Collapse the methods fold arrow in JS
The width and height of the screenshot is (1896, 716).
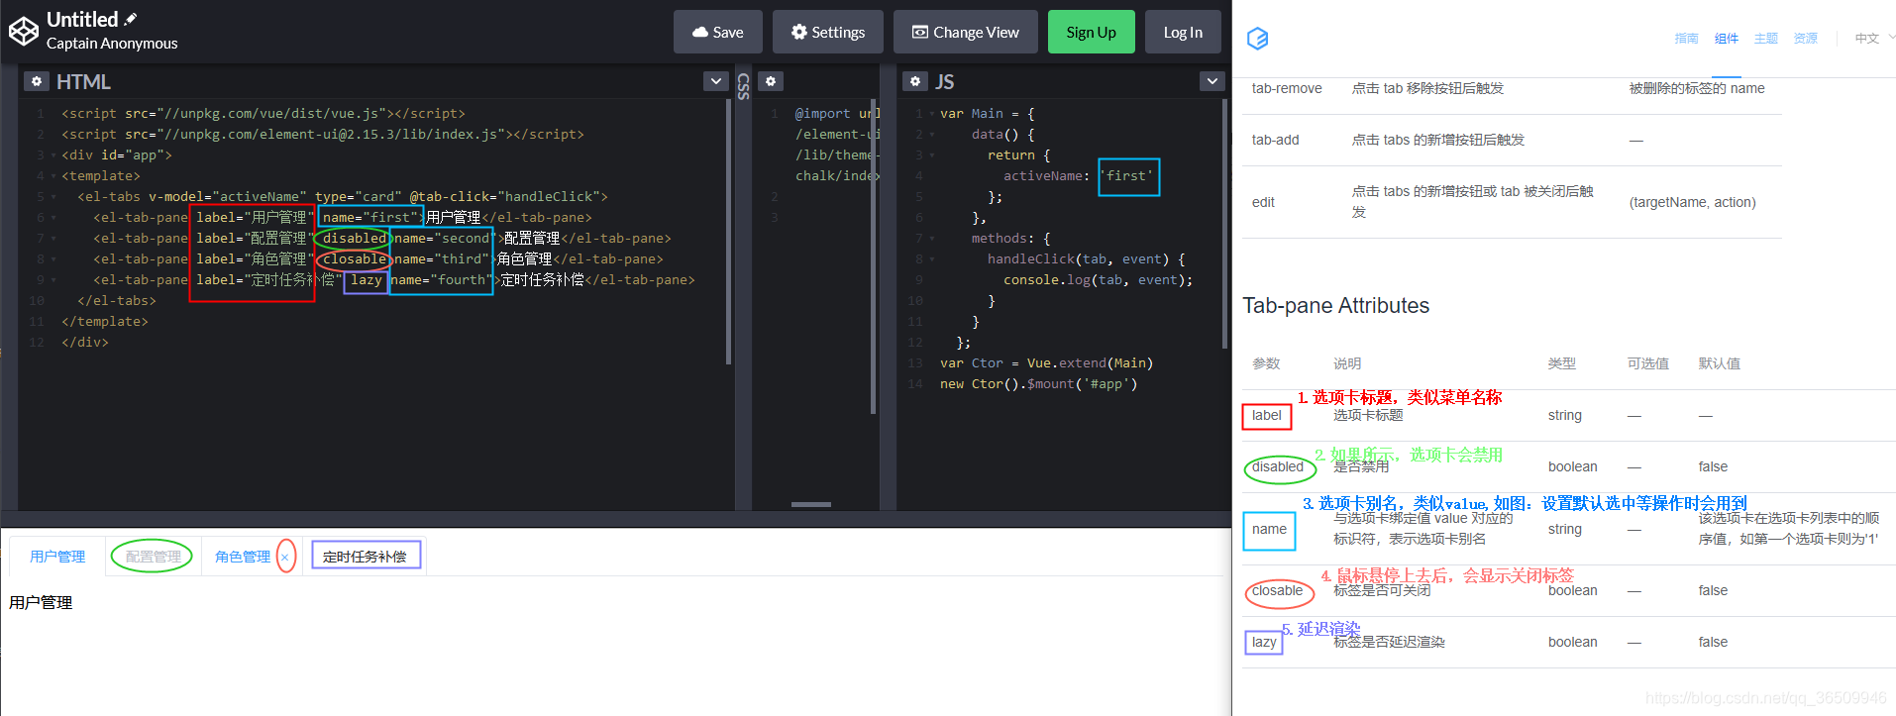click(932, 239)
